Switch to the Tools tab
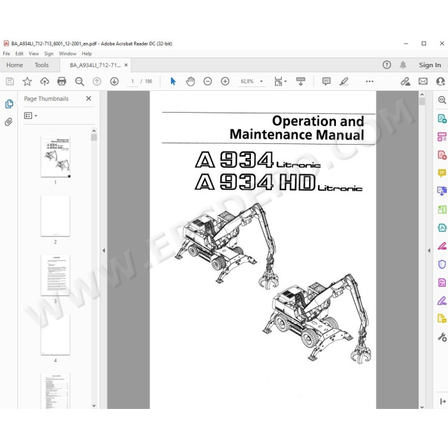This screenshot has width=448, height=448. click(x=42, y=65)
